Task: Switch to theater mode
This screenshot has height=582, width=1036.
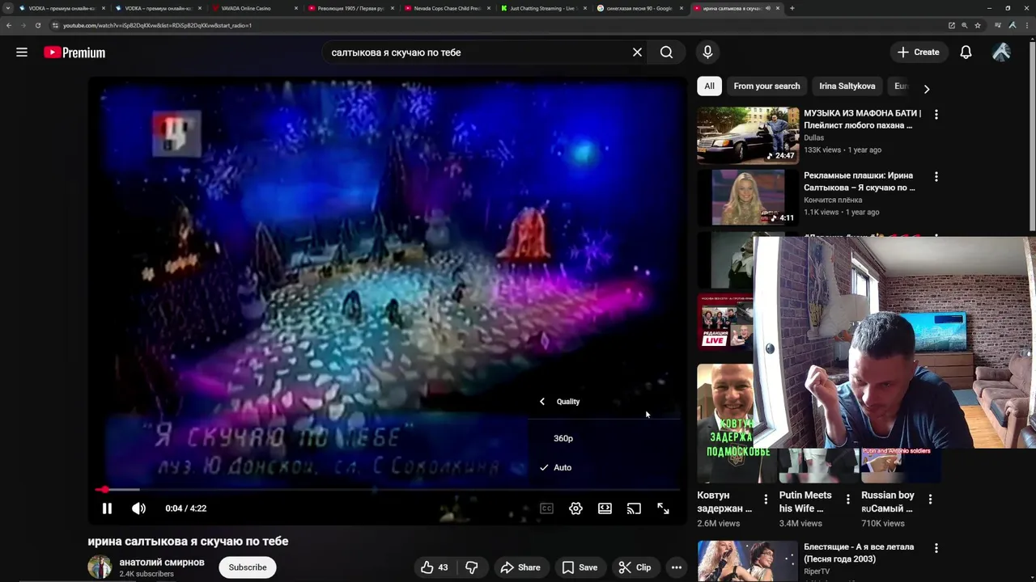Action: (x=605, y=508)
